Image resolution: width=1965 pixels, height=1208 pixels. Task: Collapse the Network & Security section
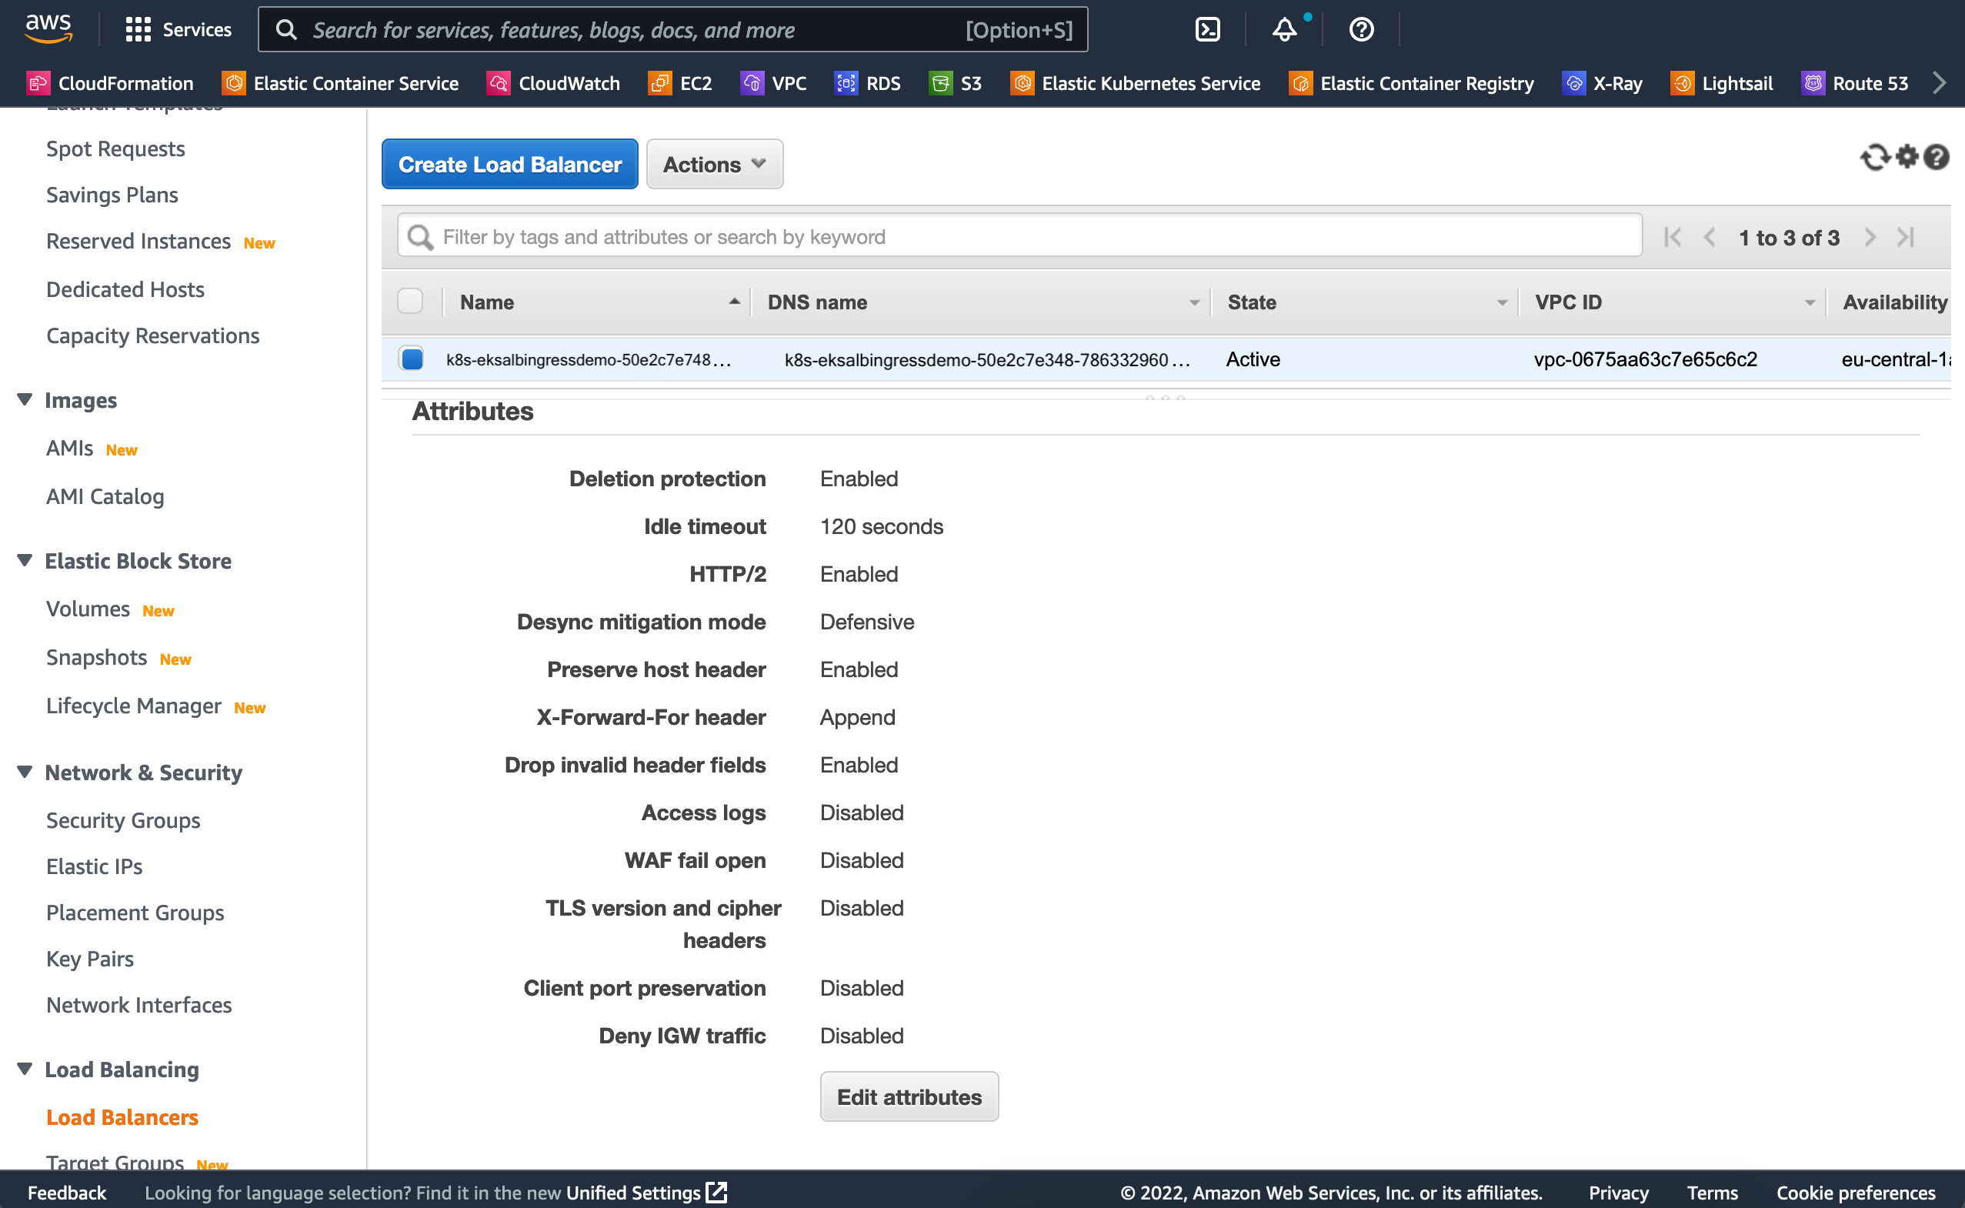point(25,773)
